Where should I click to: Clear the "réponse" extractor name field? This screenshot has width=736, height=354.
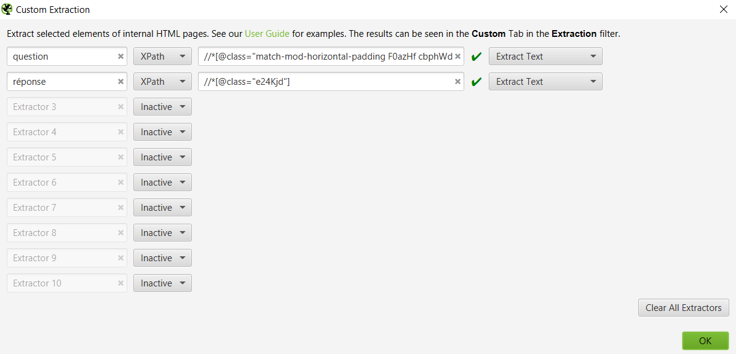coord(120,81)
